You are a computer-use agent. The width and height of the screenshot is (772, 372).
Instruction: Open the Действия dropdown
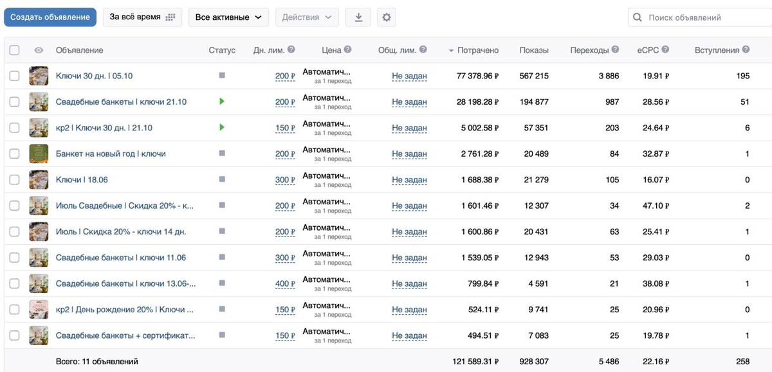click(x=307, y=17)
